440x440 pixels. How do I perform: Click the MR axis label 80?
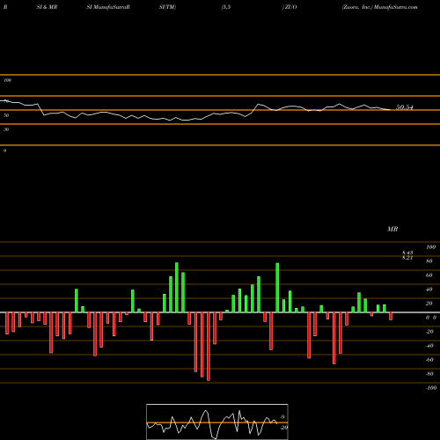click(x=429, y=261)
